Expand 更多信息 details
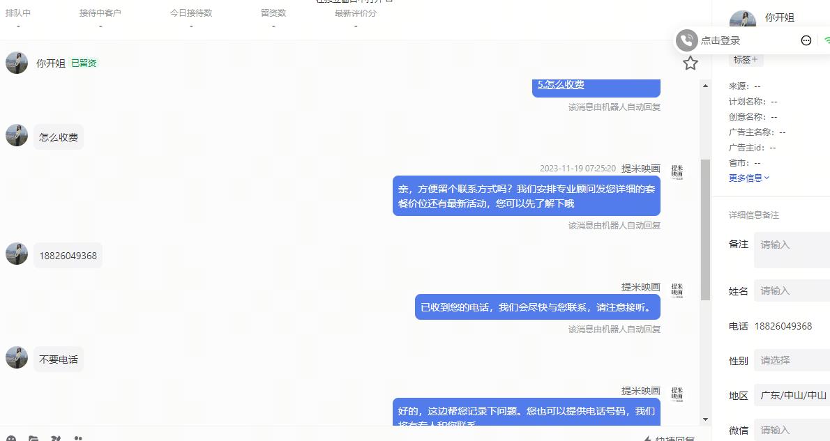 (x=749, y=178)
